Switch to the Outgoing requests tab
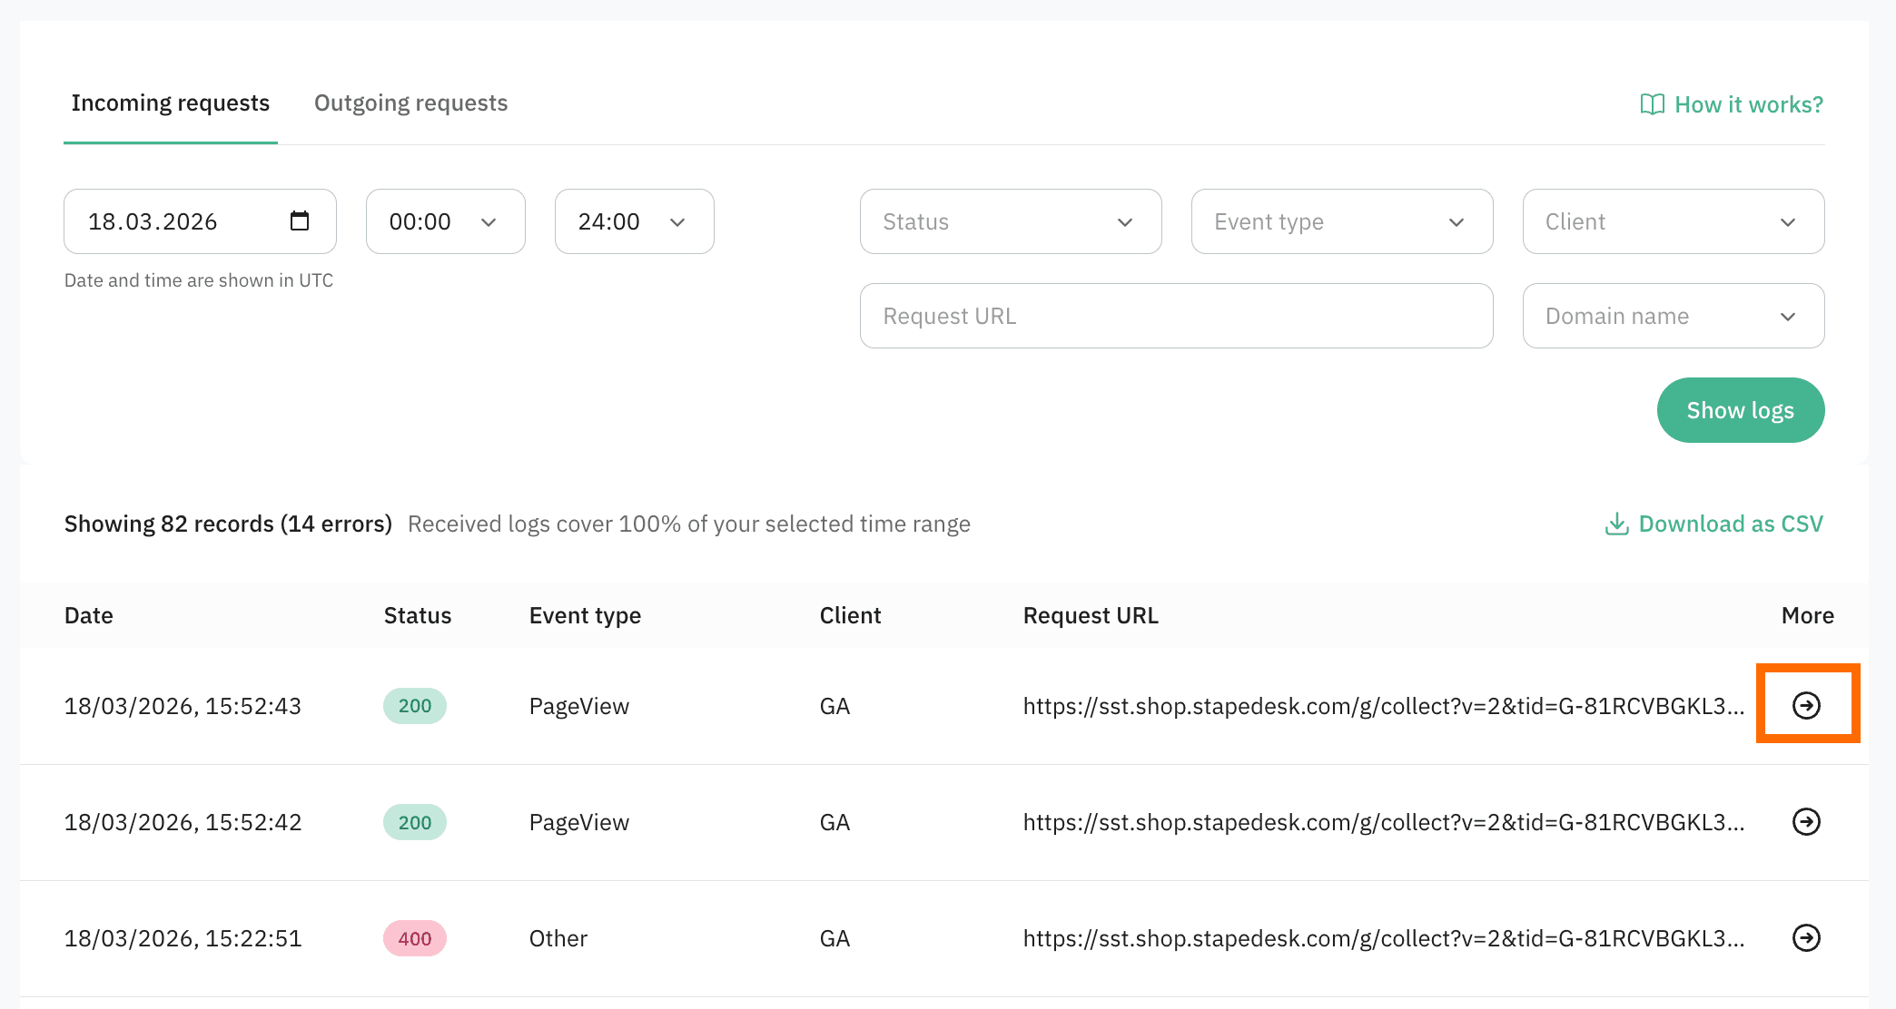 (410, 103)
